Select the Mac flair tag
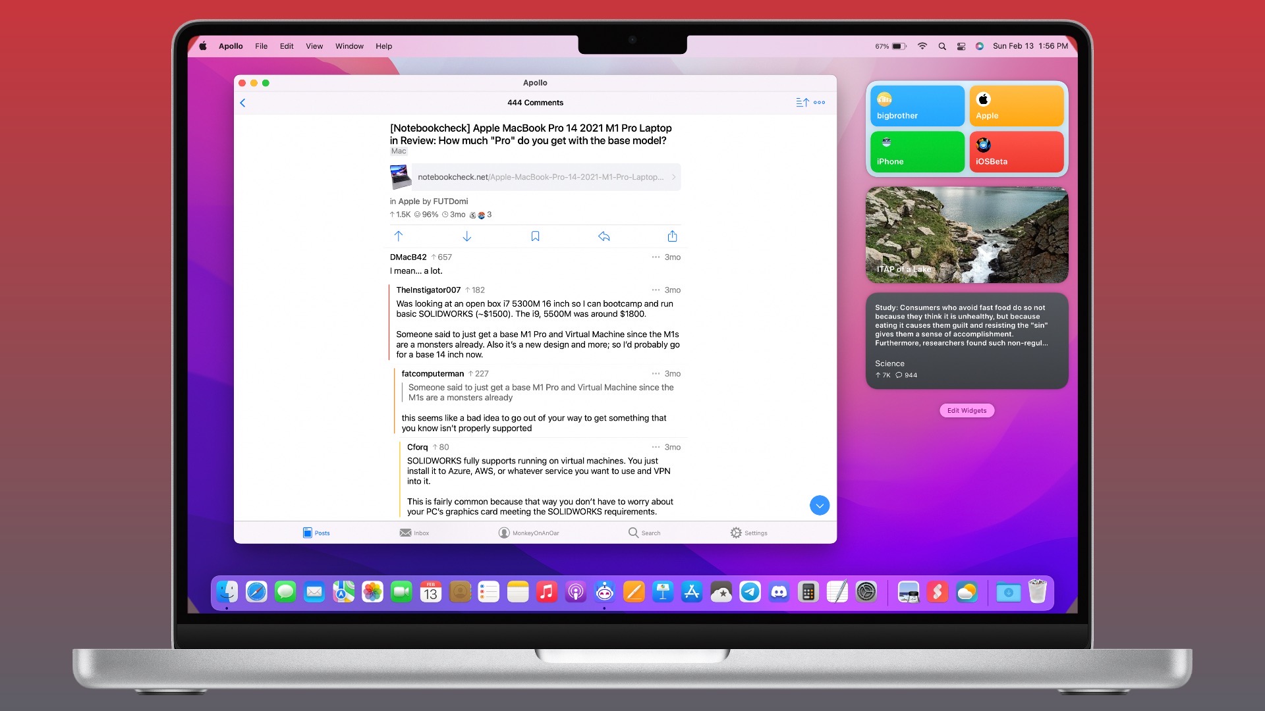Screen dimensions: 1265x711 pyautogui.click(x=399, y=151)
